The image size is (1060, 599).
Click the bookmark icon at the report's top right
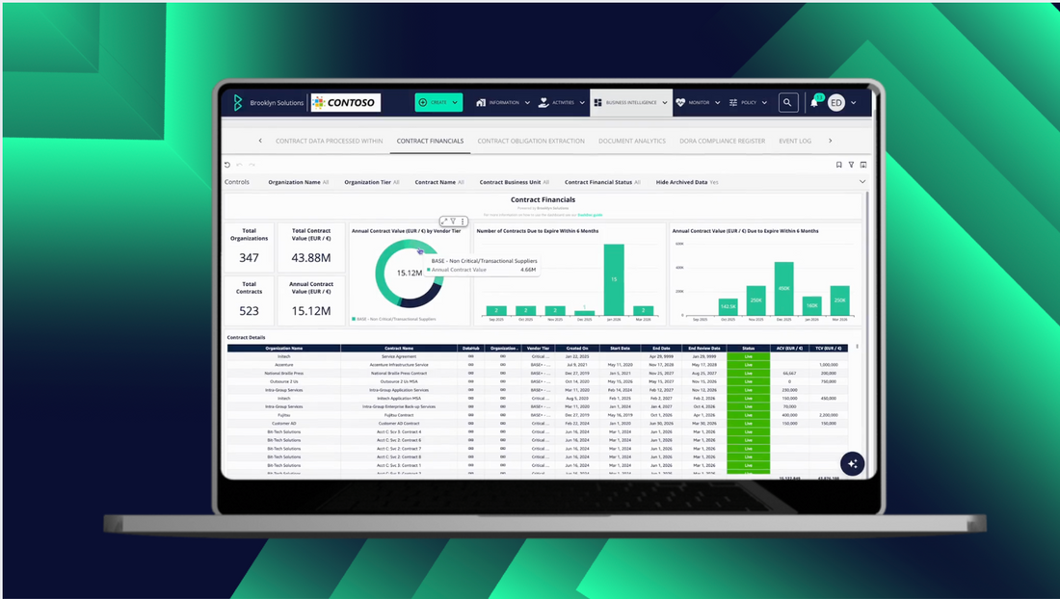tap(839, 165)
